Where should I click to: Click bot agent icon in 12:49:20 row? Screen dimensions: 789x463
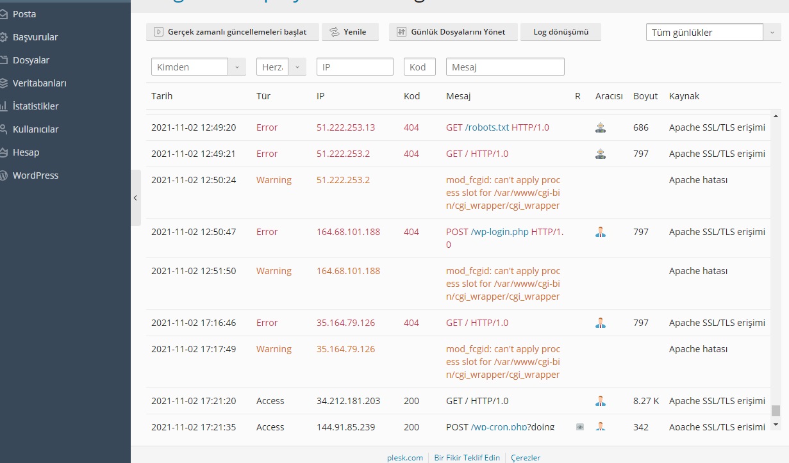click(601, 127)
